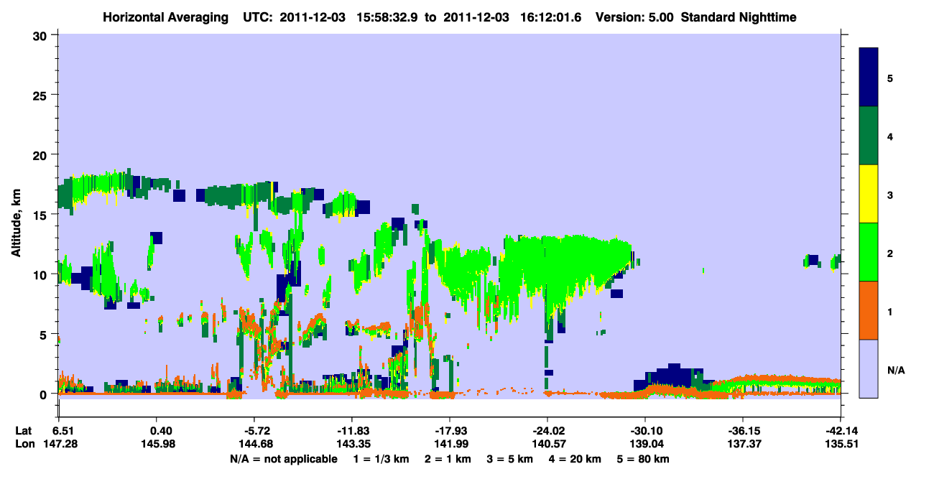Click latitude value '6.51'

tap(63, 431)
